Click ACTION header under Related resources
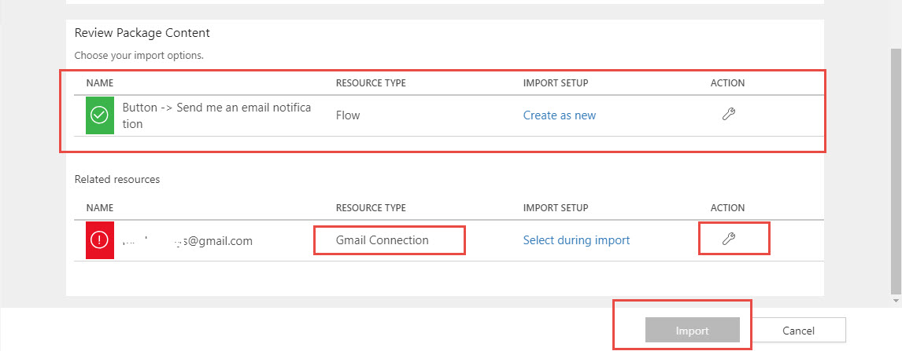Viewport: 902px width, 351px height. (x=727, y=208)
